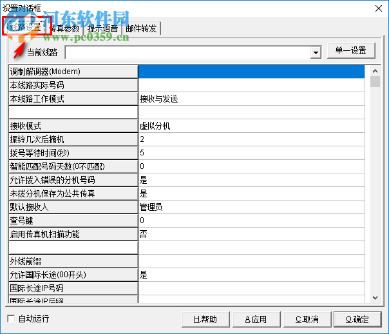Select the 接收与发送 value
This screenshot has width=389, height=334.
(x=251, y=99)
